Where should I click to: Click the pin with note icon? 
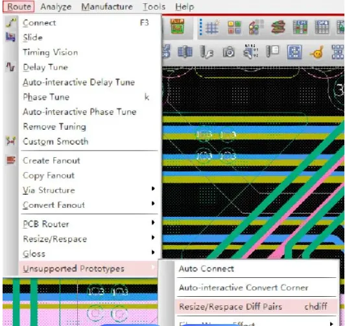click(x=272, y=51)
